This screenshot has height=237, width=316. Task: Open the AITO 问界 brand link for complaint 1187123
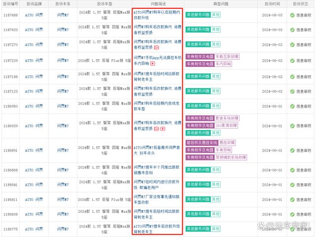[x=34, y=91]
